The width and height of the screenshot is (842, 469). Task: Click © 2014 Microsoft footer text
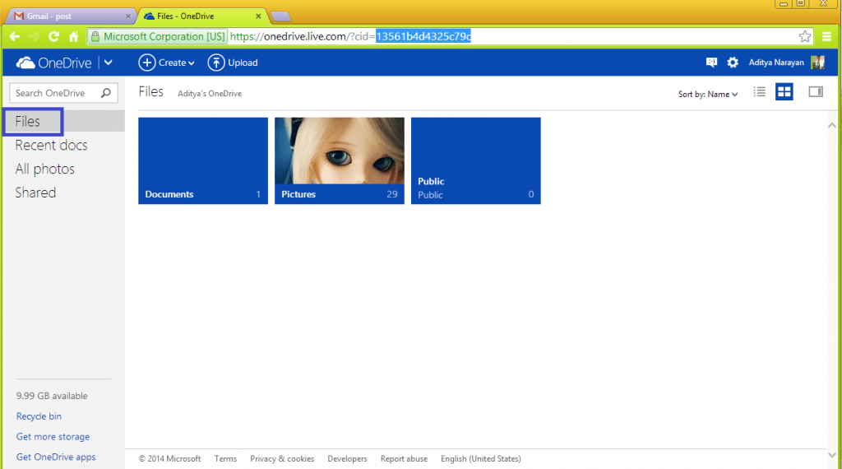(169, 459)
